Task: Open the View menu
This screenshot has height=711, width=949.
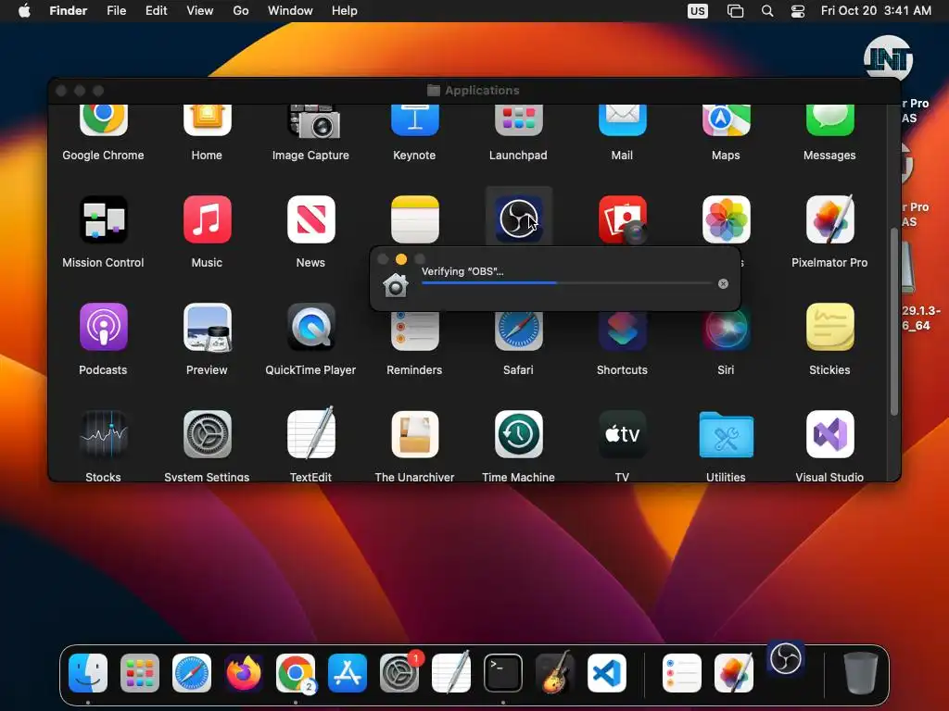Action: [x=200, y=11]
